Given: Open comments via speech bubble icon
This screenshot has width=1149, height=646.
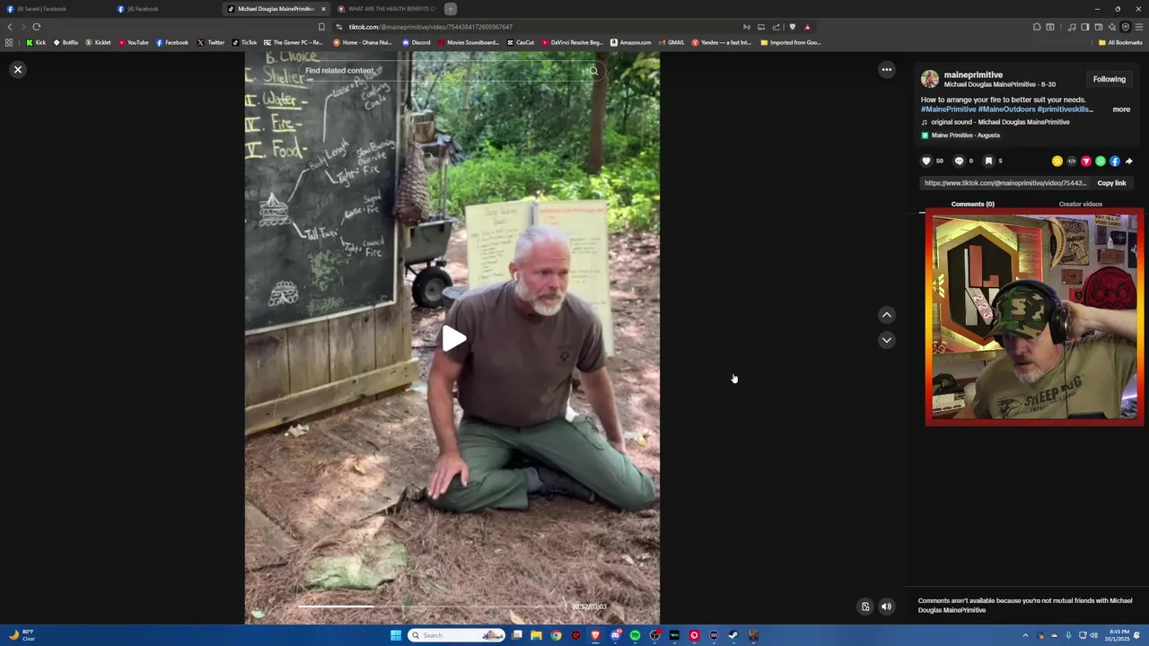Looking at the screenshot, I should (959, 161).
